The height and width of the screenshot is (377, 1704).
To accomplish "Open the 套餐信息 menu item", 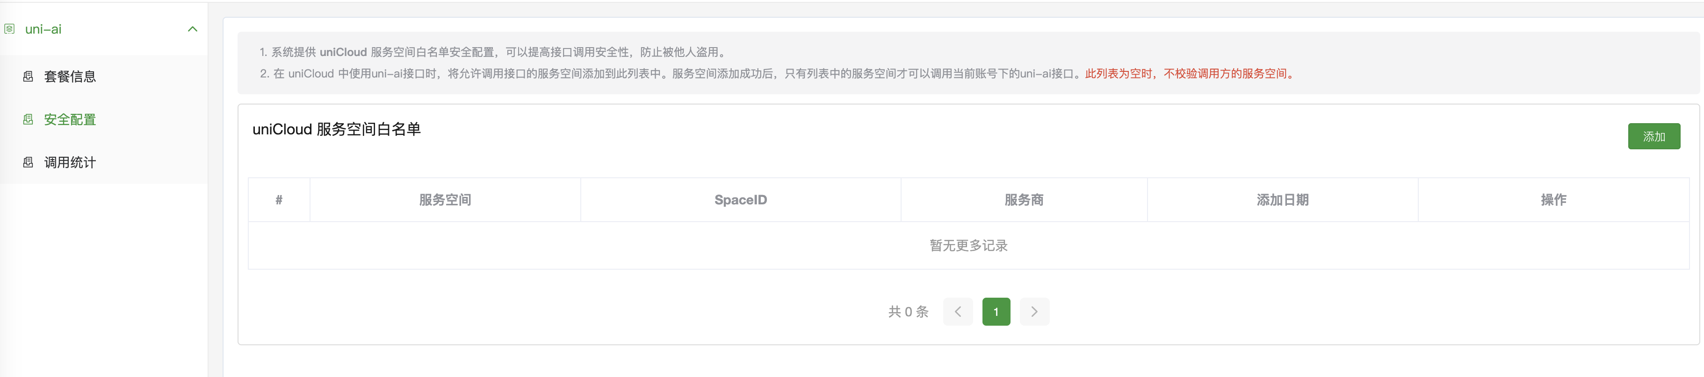I will tap(104, 77).
